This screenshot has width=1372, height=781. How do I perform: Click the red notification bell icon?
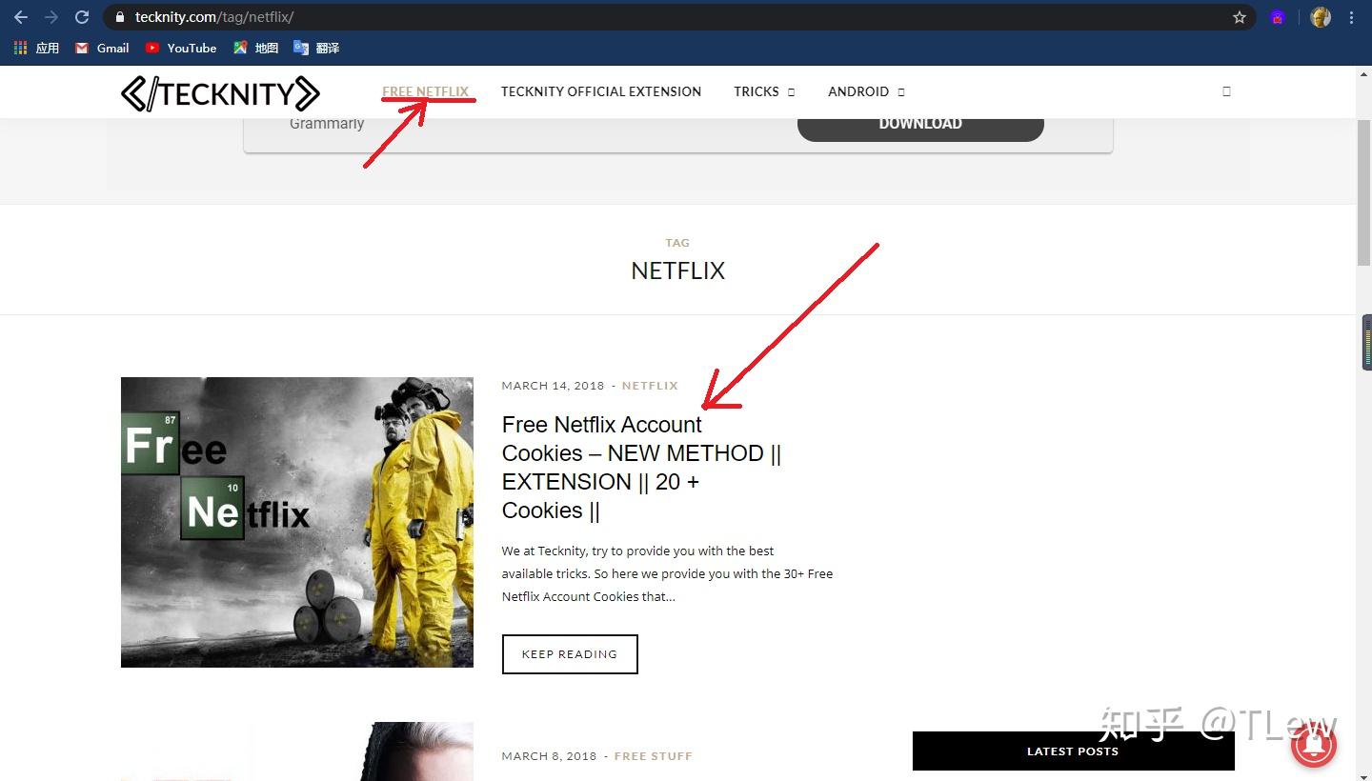pos(1314,744)
